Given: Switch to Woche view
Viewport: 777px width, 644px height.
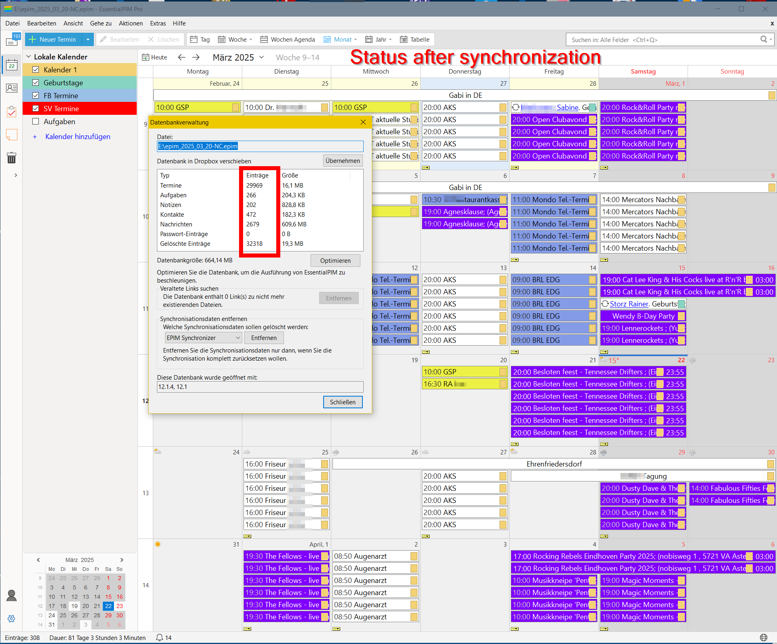Looking at the screenshot, I should [232, 40].
